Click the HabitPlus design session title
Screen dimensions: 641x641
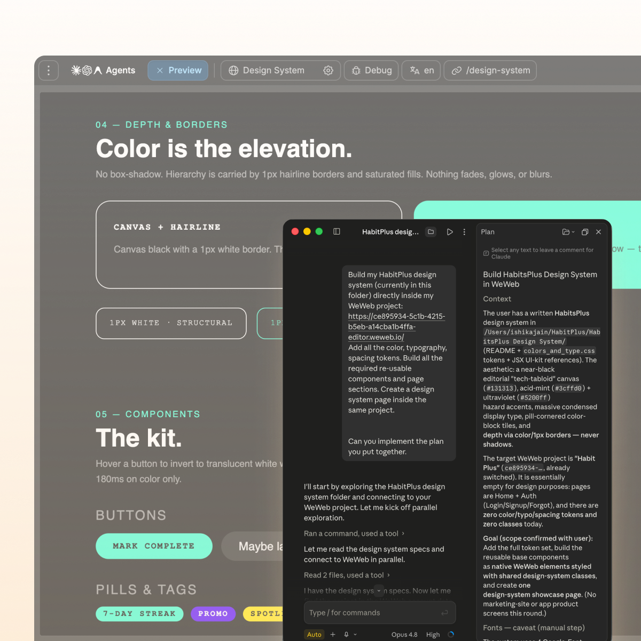(x=390, y=232)
